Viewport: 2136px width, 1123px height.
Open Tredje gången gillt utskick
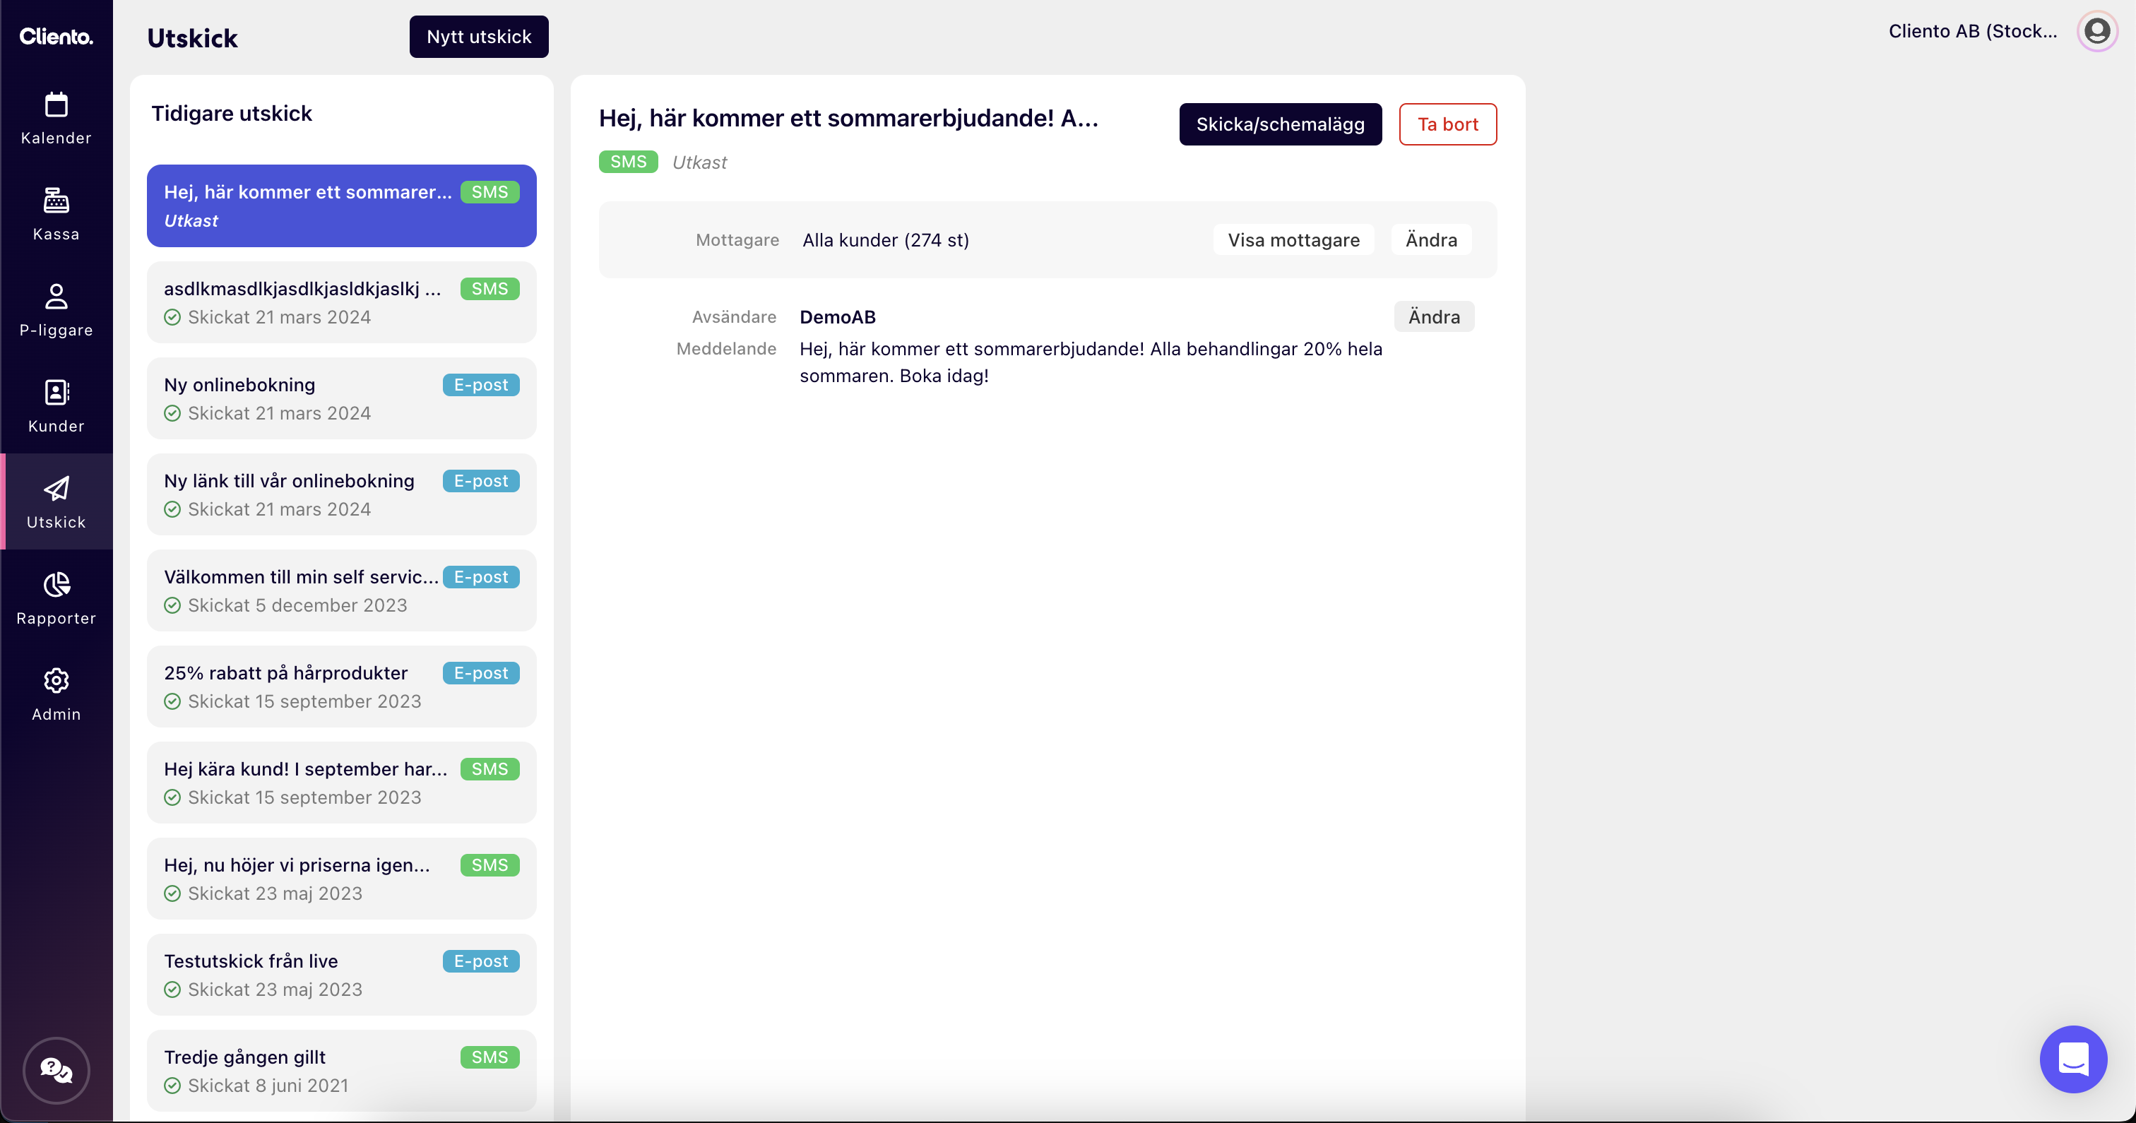[x=342, y=1071]
